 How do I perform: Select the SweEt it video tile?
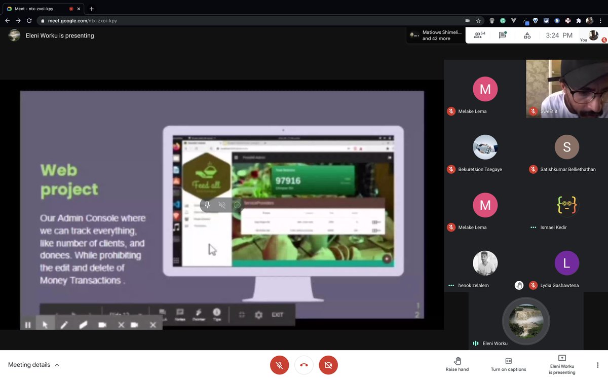point(567,89)
